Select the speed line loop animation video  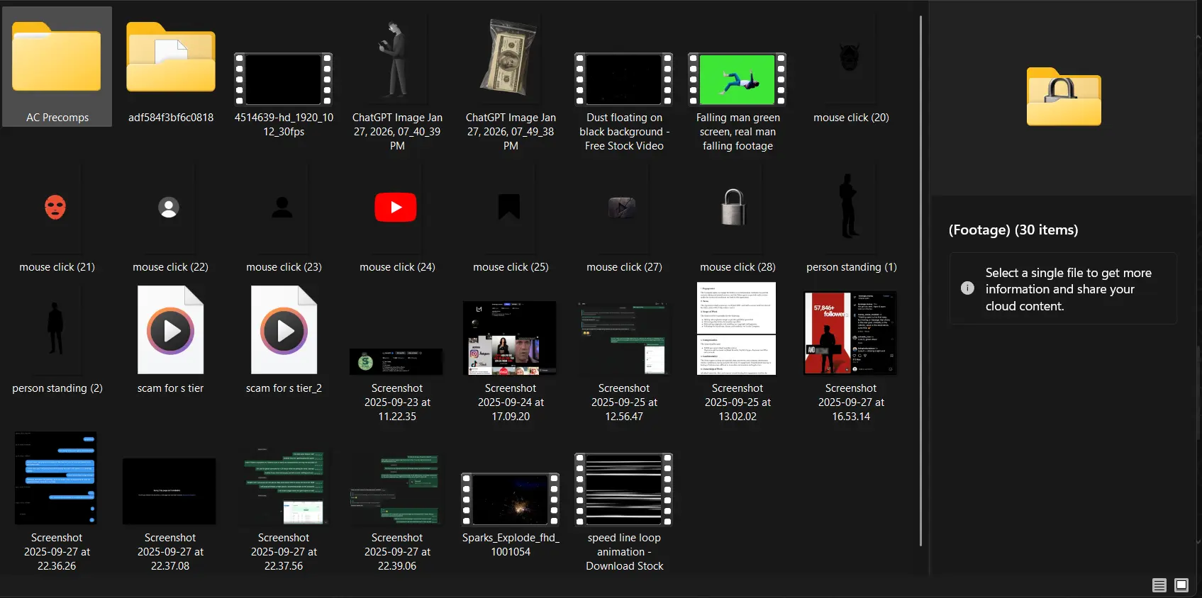[623, 490]
